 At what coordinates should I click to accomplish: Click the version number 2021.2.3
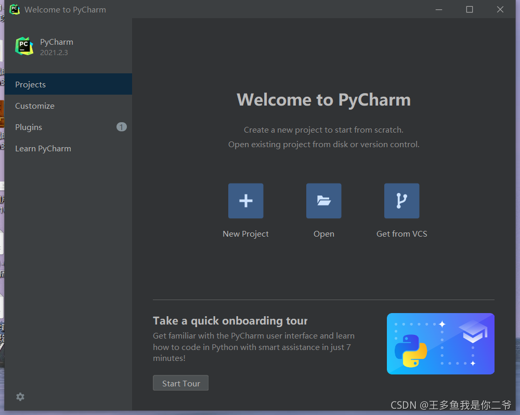coord(54,53)
